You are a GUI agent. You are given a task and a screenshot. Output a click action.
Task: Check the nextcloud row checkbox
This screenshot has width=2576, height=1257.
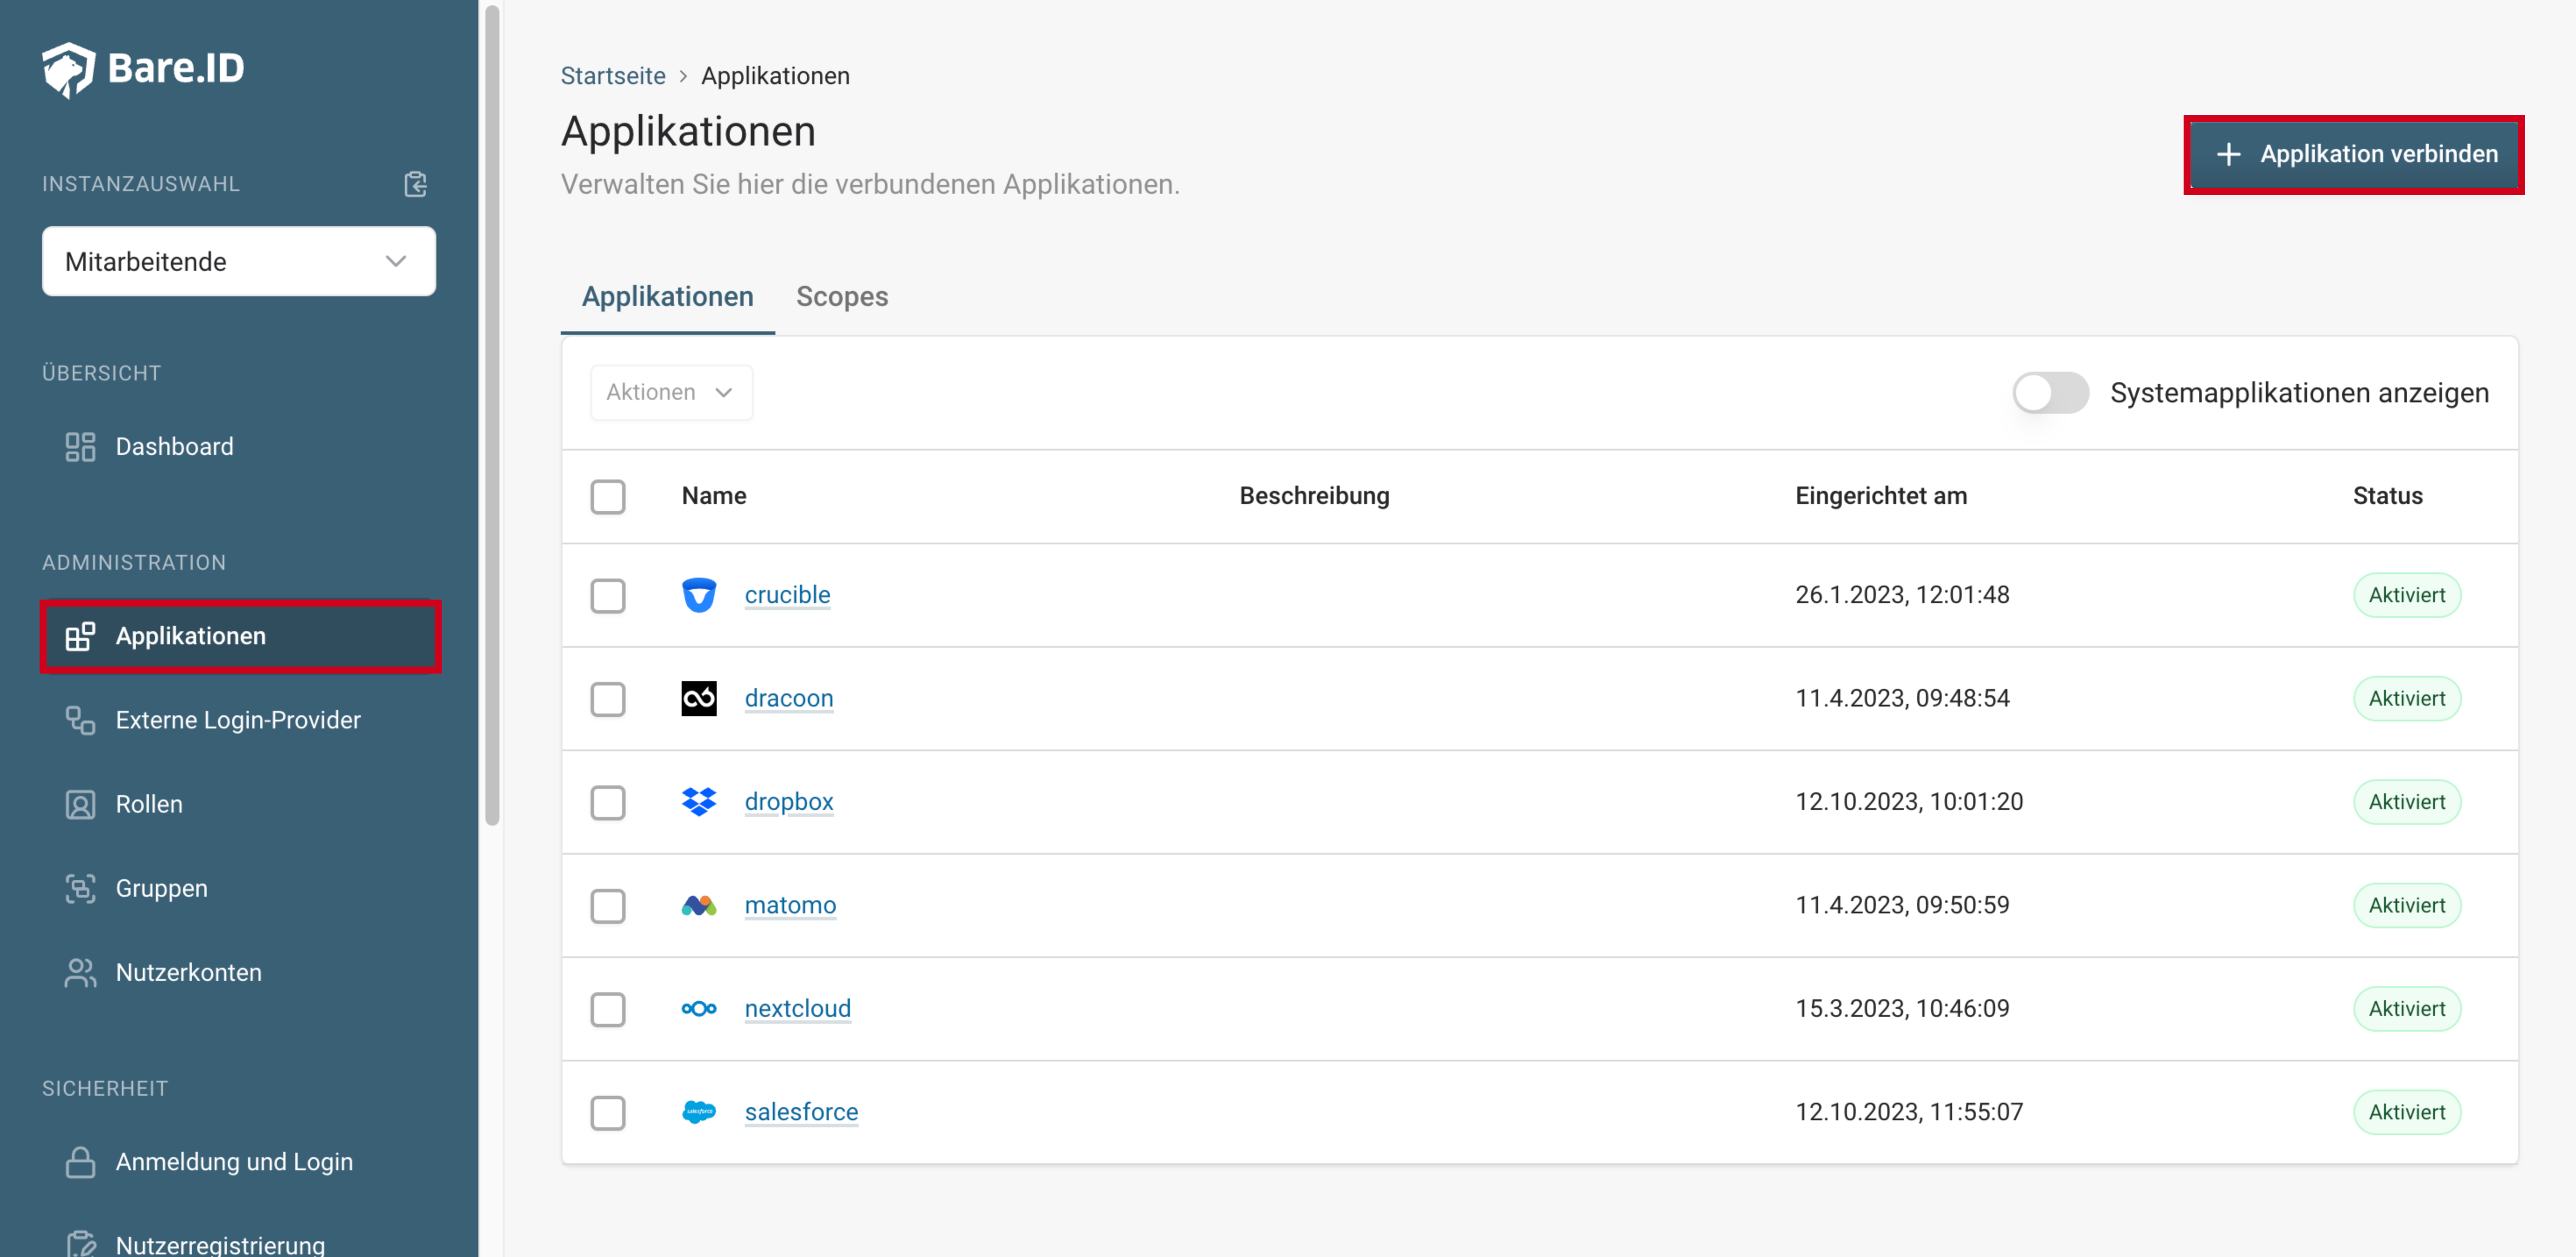tap(608, 1009)
